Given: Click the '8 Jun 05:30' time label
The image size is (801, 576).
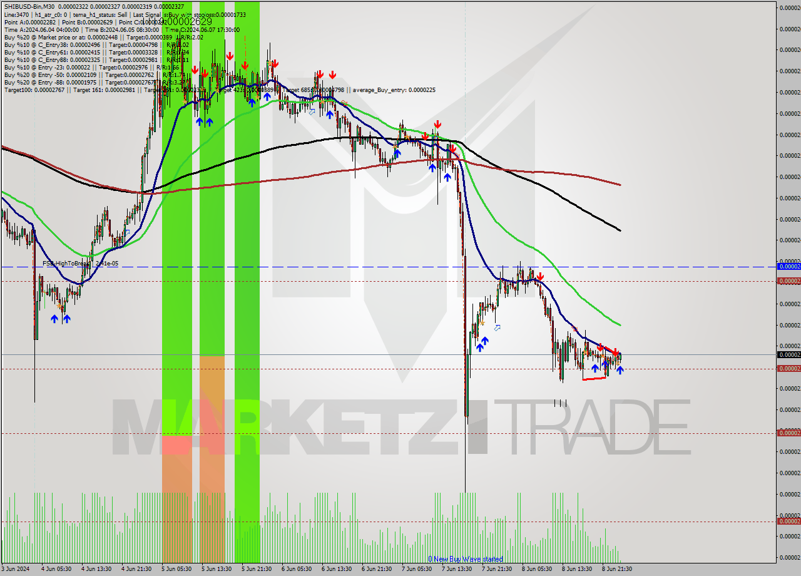Looking at the screenshot, I should [x=537, y=569].
